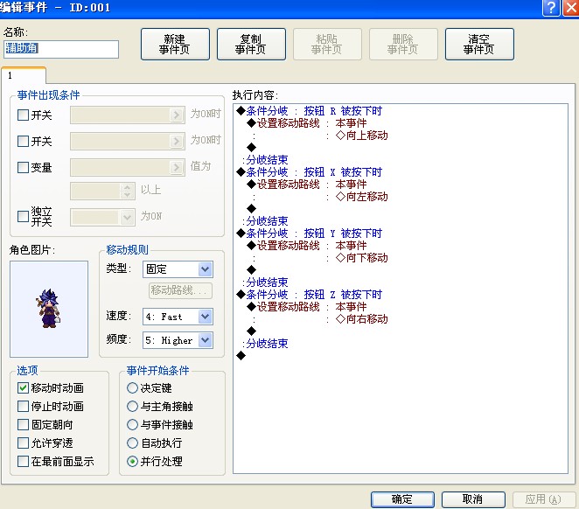Cancel with 取消 button
The width and height of the screenshot is (579, 509).
click(x=473, y=499)
